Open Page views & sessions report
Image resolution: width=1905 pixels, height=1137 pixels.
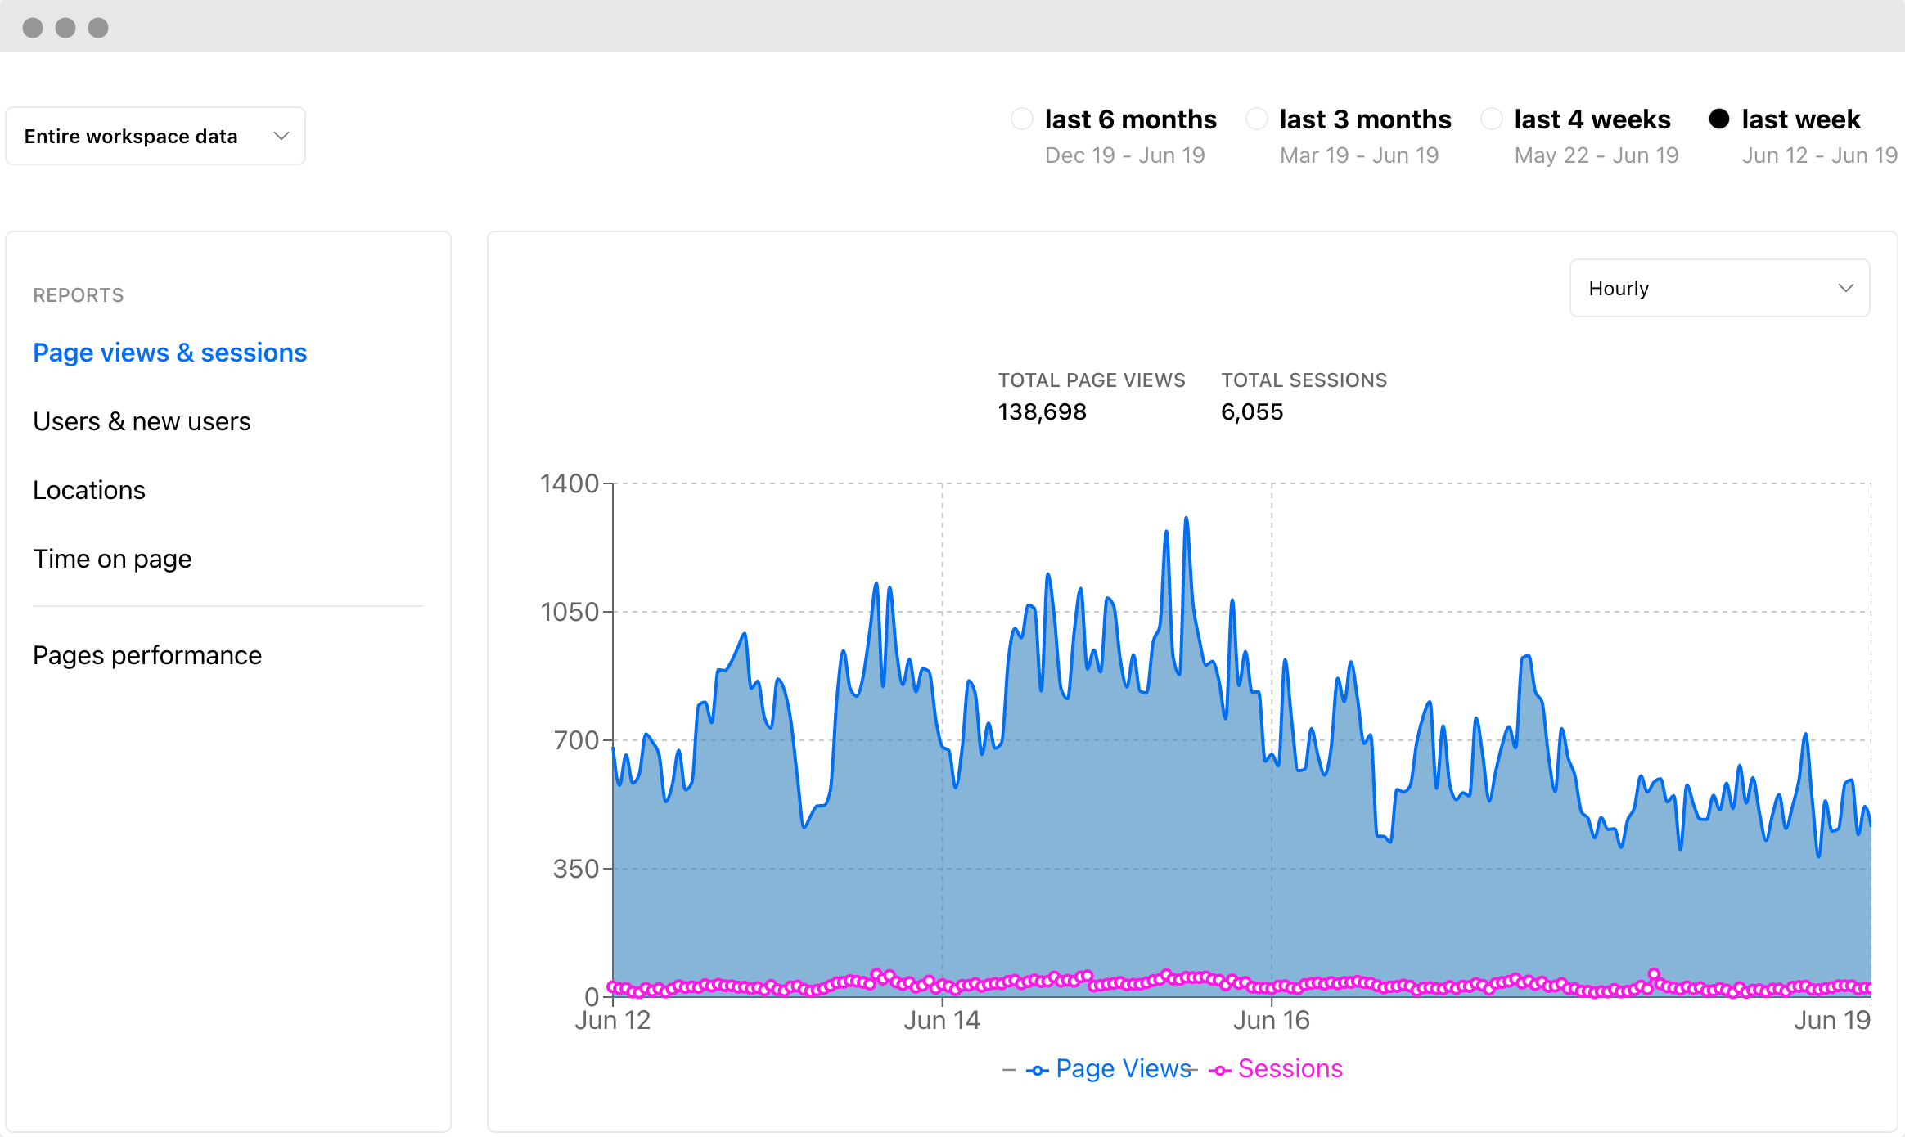coord(169,353)
